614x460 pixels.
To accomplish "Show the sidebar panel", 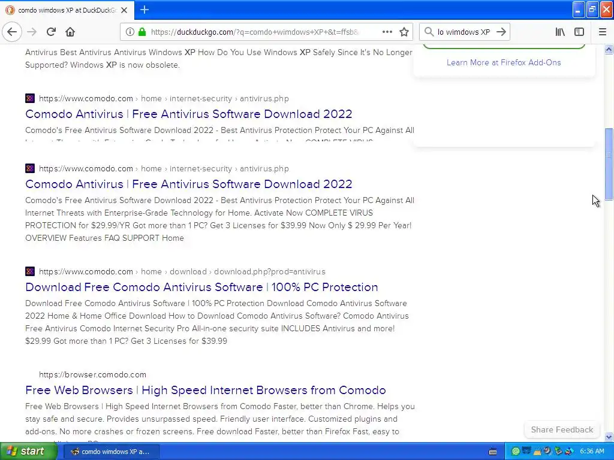I will [579, 32].
